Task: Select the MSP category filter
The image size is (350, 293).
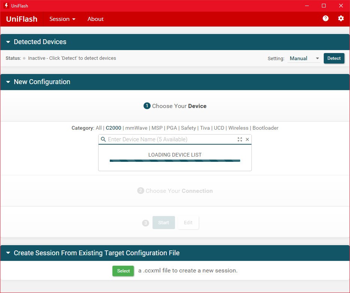Action: pyautogui.click(x=157, y=128)
